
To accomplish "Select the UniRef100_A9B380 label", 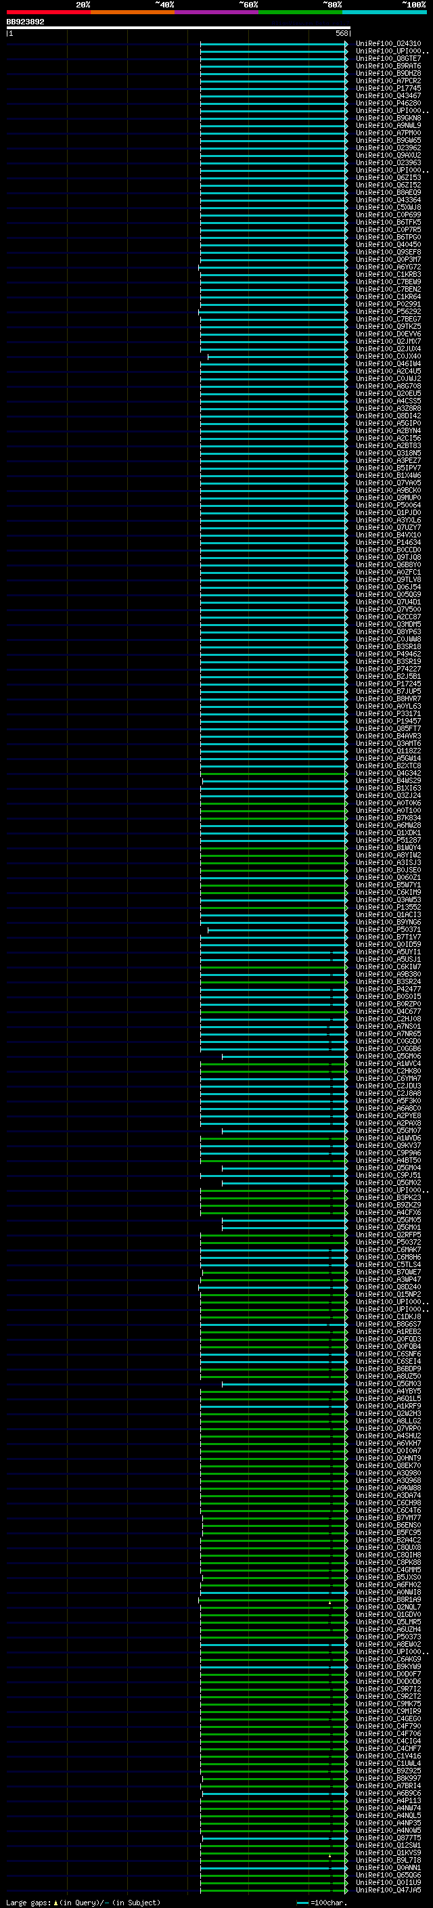I will coord(388,974).
